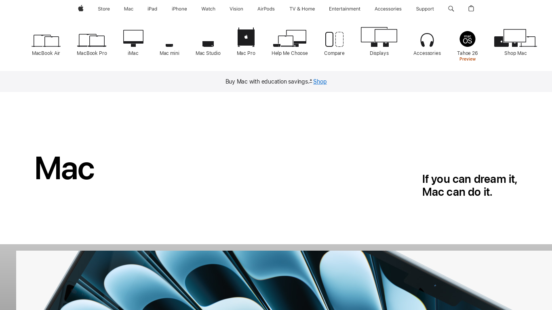Open the TV & Home menu
552x310 pixels.
(x=302, y=9)
